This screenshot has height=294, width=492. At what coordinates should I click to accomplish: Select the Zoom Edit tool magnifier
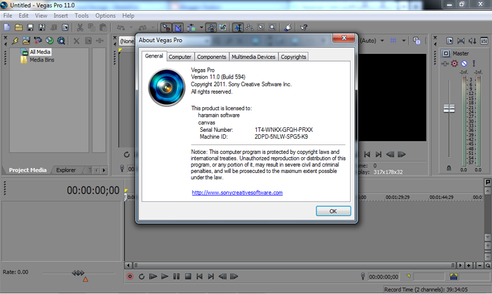pos(273,28)
